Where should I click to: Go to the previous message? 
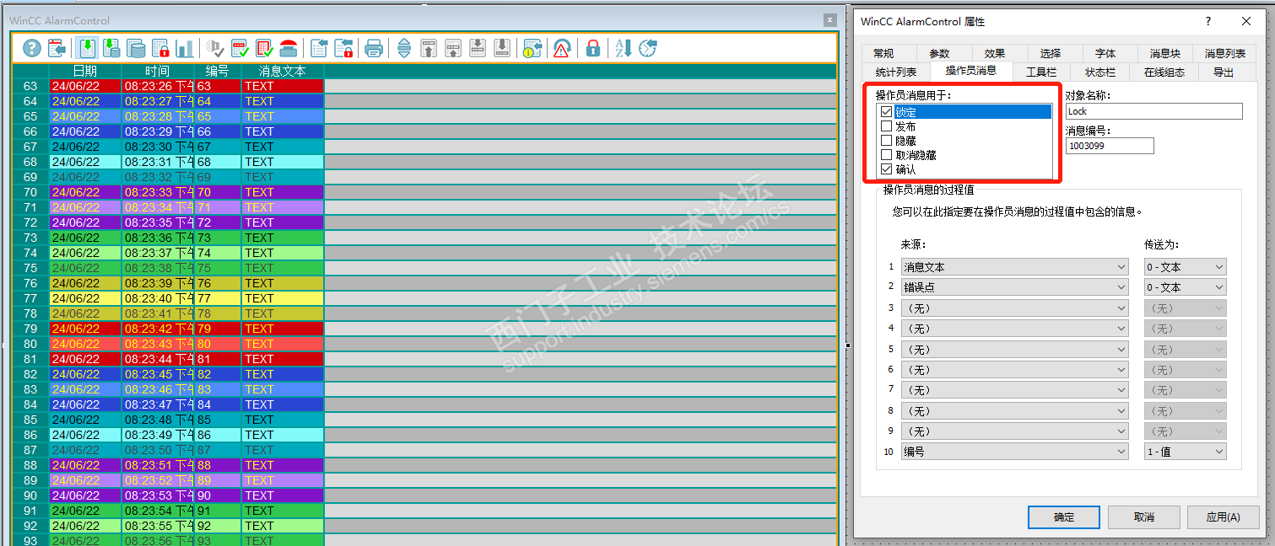pos(453,48)
